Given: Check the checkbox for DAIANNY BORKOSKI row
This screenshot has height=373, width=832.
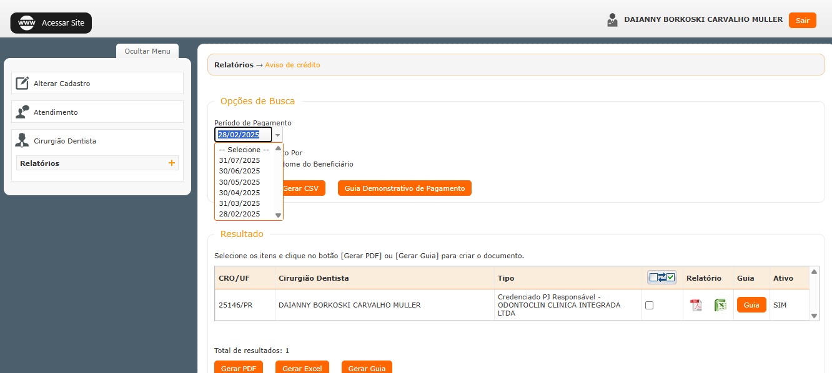Looking at the screenshot, I should pos(649,306).
